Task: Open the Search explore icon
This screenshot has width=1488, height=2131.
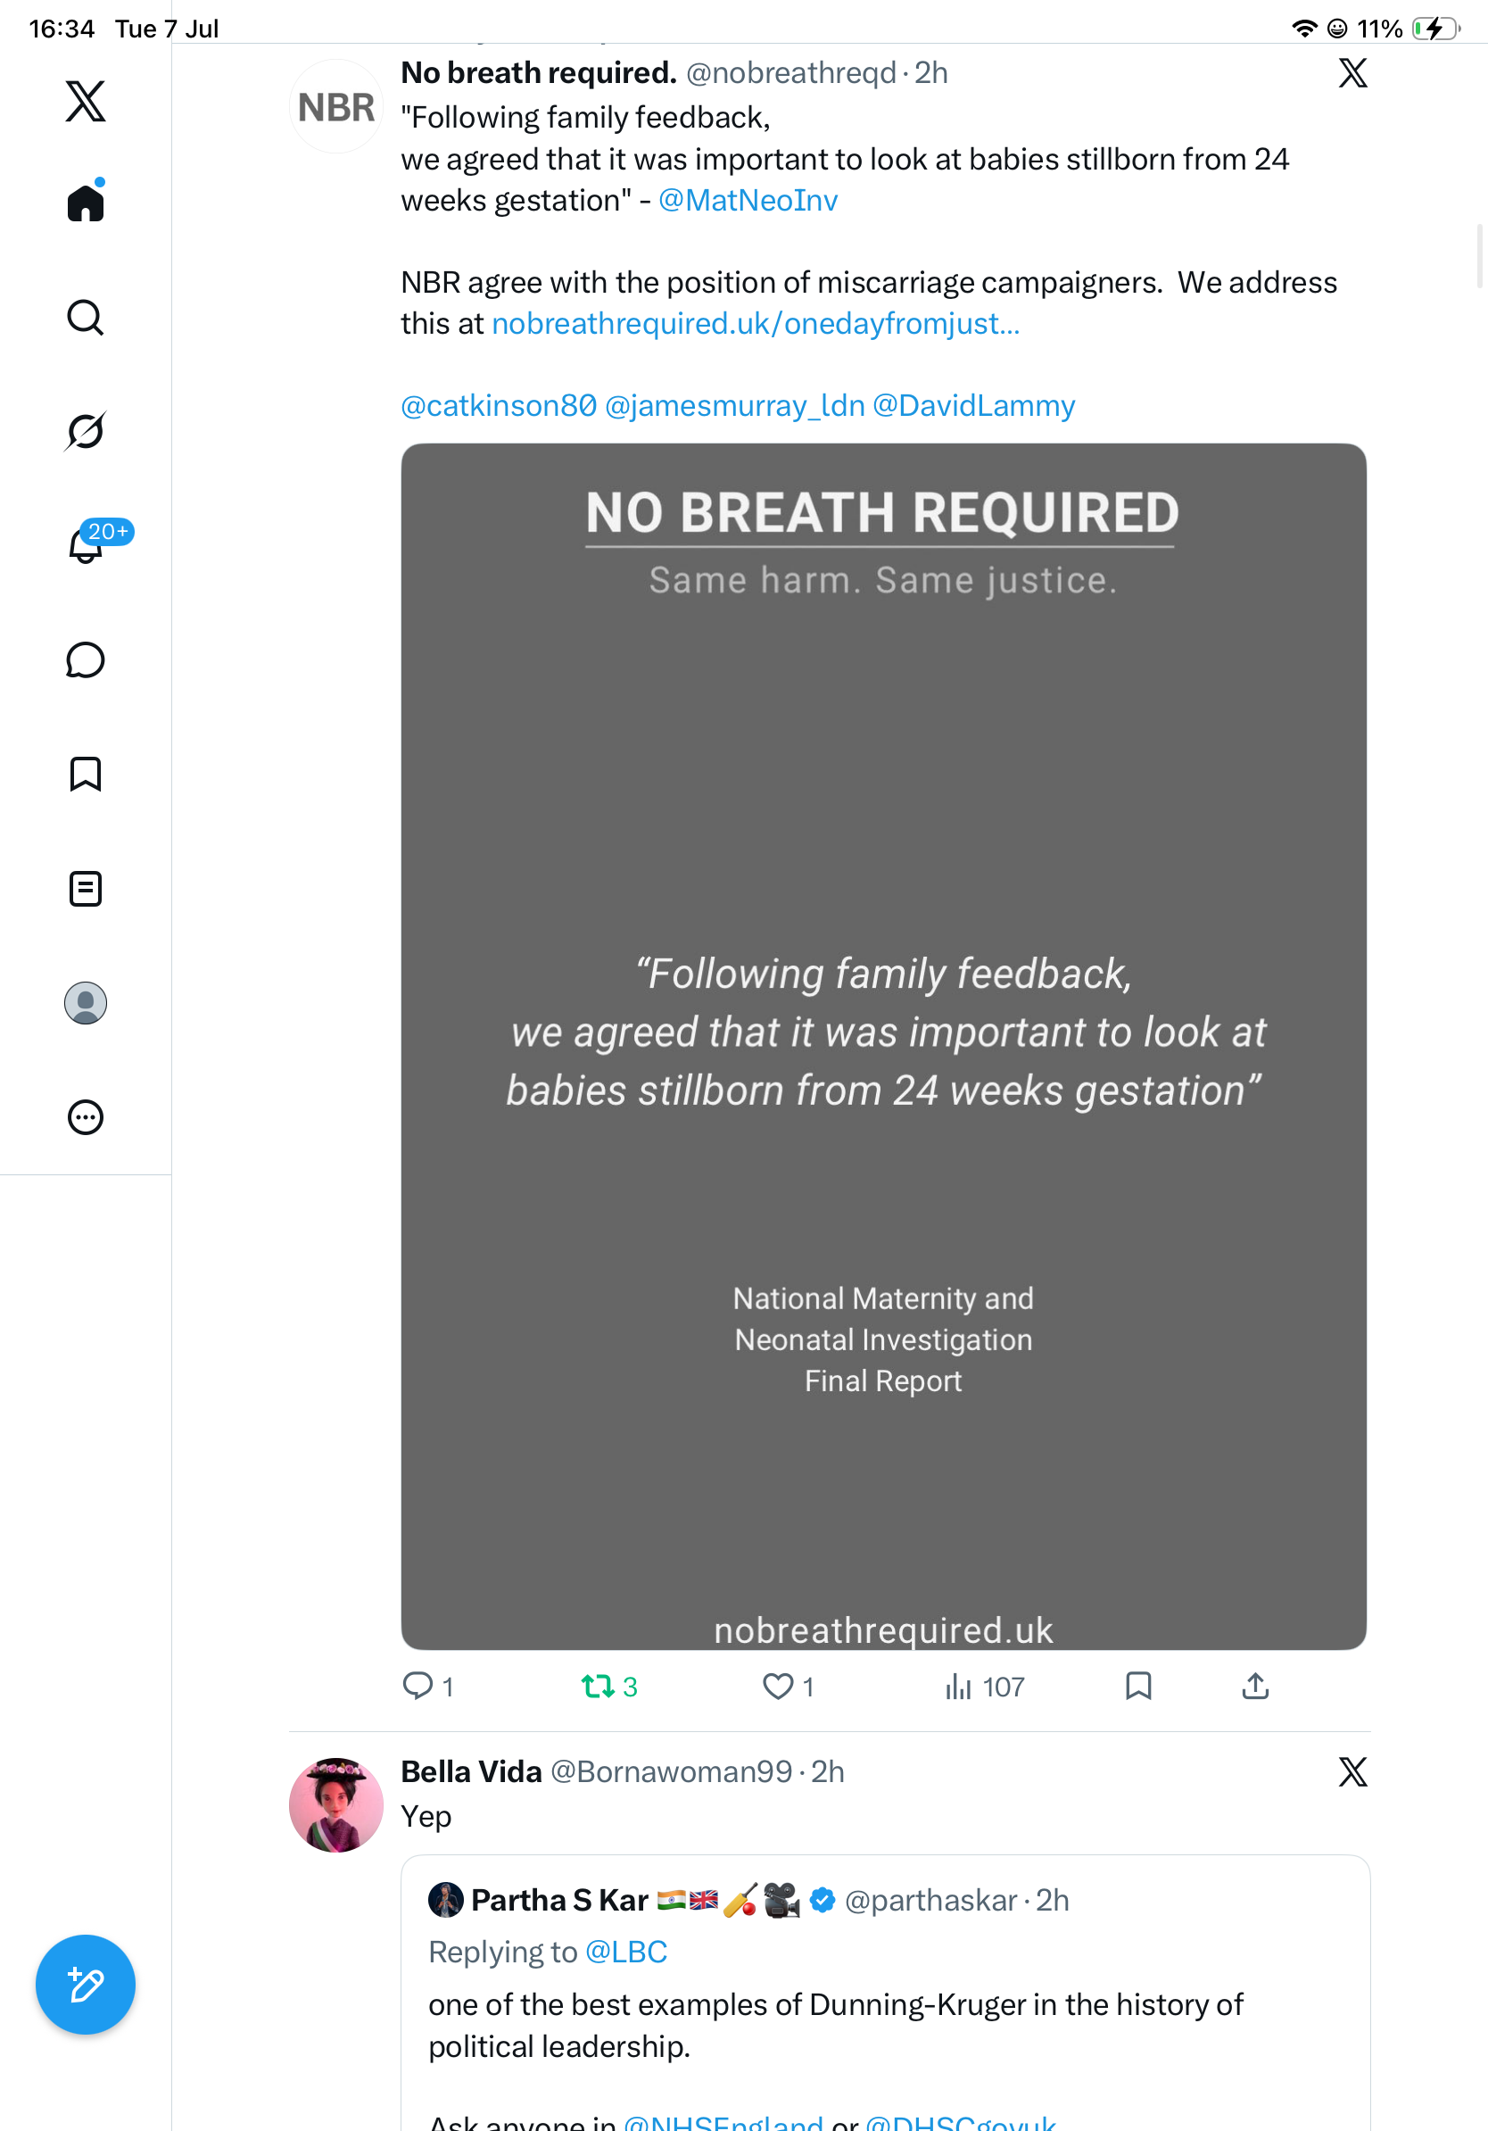Action: pos(86,318)
